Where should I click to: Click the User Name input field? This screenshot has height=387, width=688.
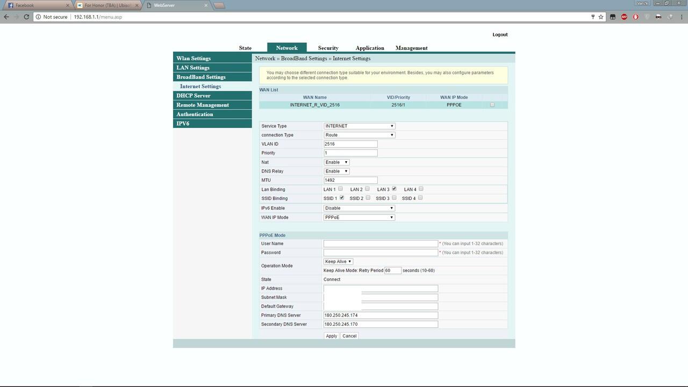tap(381, 243)
